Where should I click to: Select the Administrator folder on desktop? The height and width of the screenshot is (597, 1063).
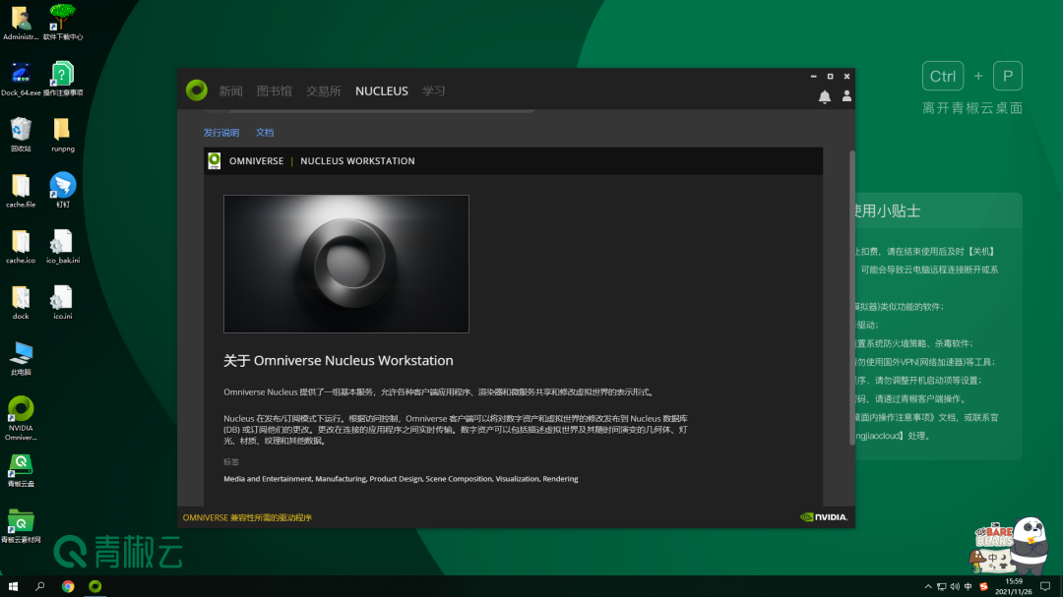click(x=21, y=23)
